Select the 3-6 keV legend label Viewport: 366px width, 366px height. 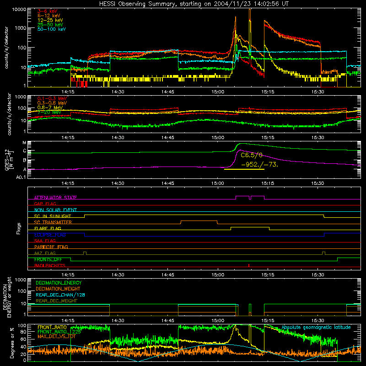47,11
